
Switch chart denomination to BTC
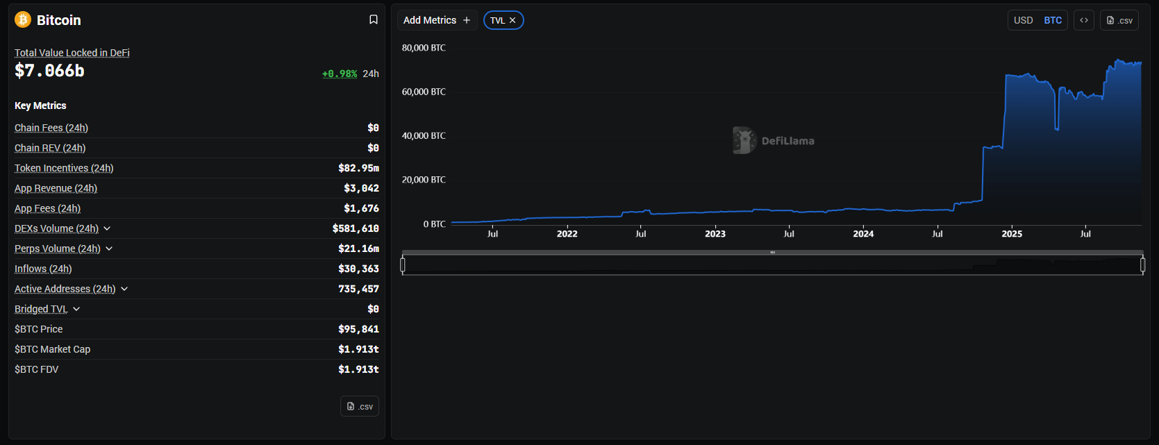[1053, 20]
